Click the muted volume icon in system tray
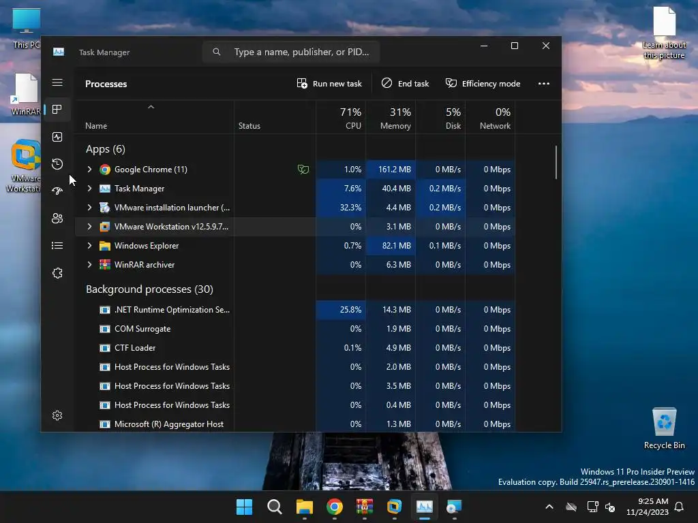698x523 pixels. coord(610,507)
